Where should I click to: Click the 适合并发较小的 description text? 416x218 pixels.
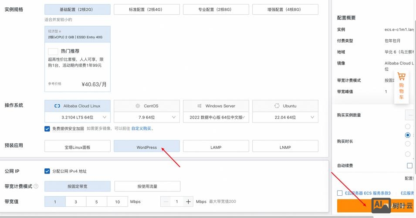58,20
